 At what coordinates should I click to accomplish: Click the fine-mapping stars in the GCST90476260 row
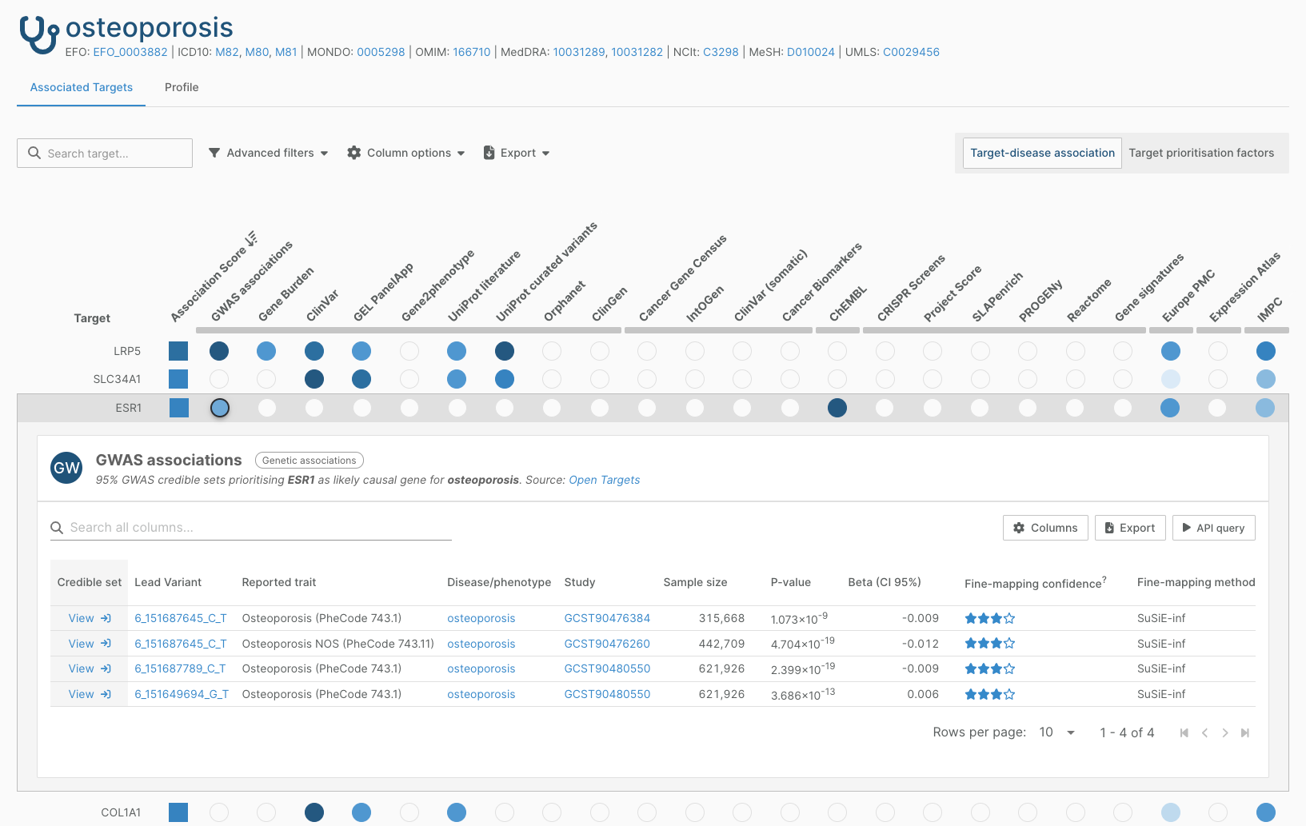[x=990, y=644]
